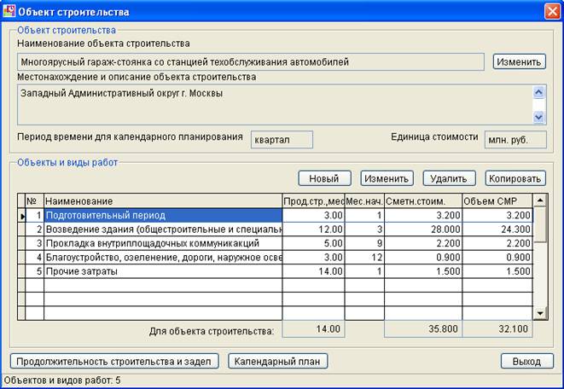Click the row pointer marker beside row 1
The width and height of the screenshot is (564, 389).
point(21,216)
